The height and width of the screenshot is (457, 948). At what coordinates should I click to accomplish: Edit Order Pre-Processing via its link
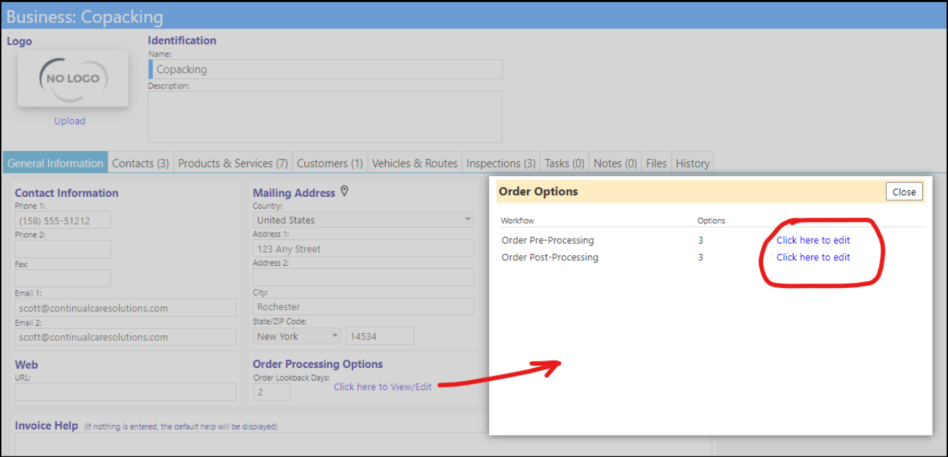813,240
